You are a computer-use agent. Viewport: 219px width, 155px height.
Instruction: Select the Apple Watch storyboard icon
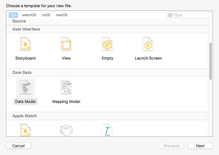[25, 130]
